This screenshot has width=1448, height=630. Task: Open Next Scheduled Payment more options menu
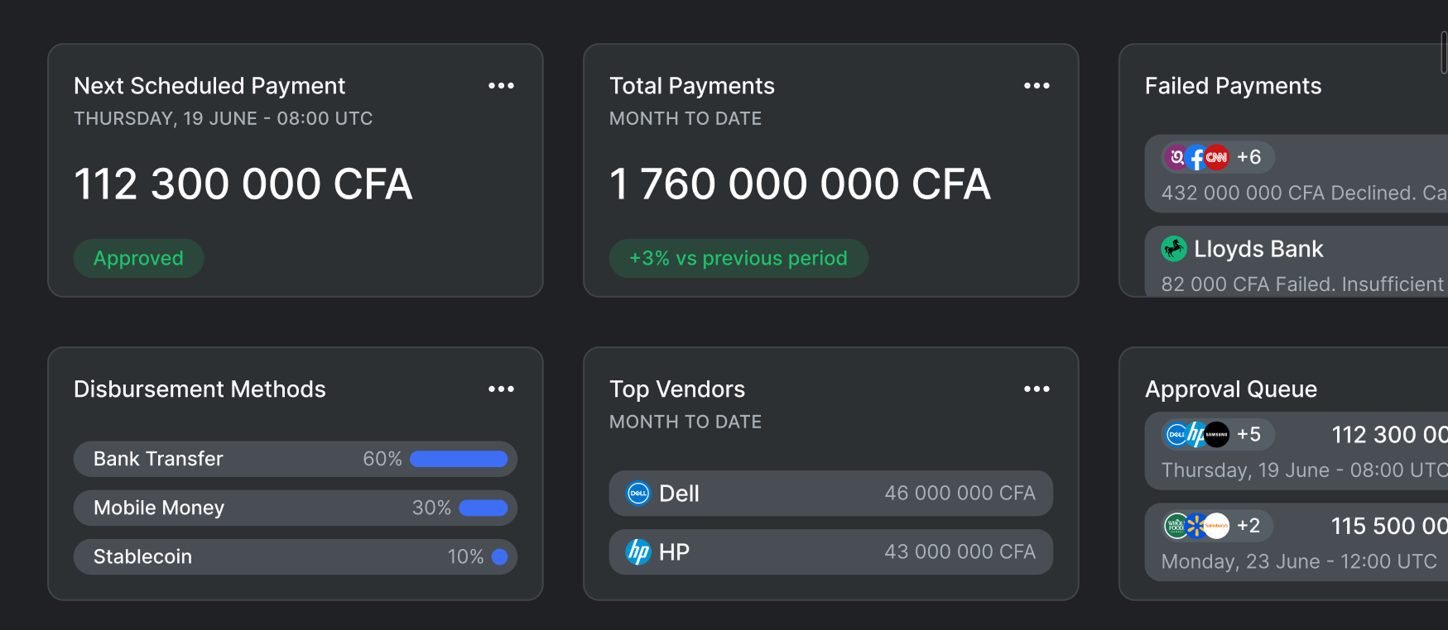[x=501, y=86]
